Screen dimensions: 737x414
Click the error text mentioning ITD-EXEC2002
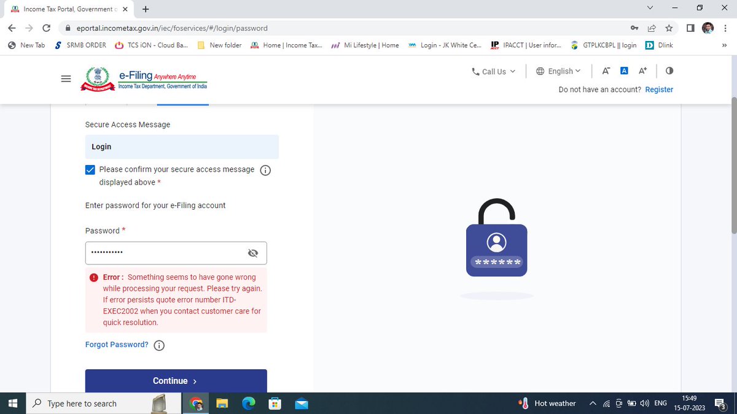point(182,300)
